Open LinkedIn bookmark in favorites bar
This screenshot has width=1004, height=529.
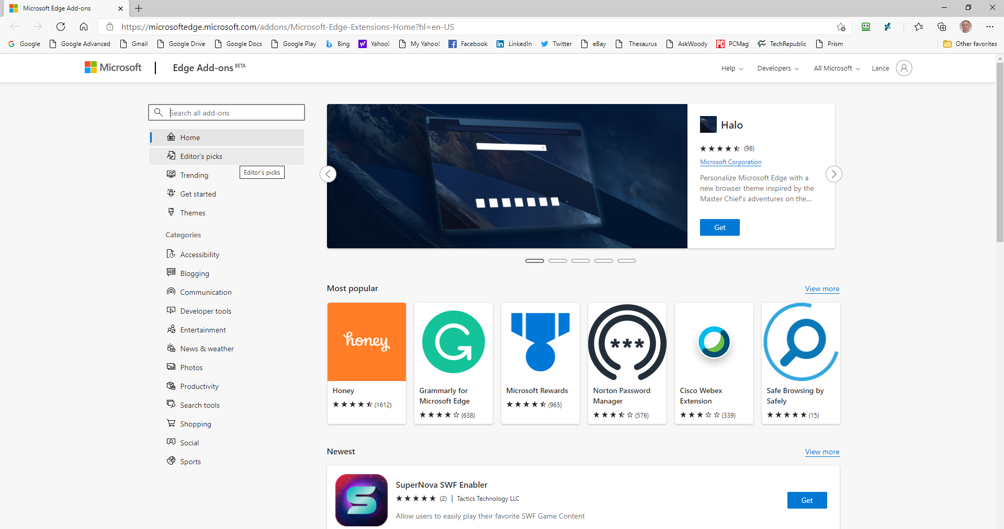coord(514,44)
